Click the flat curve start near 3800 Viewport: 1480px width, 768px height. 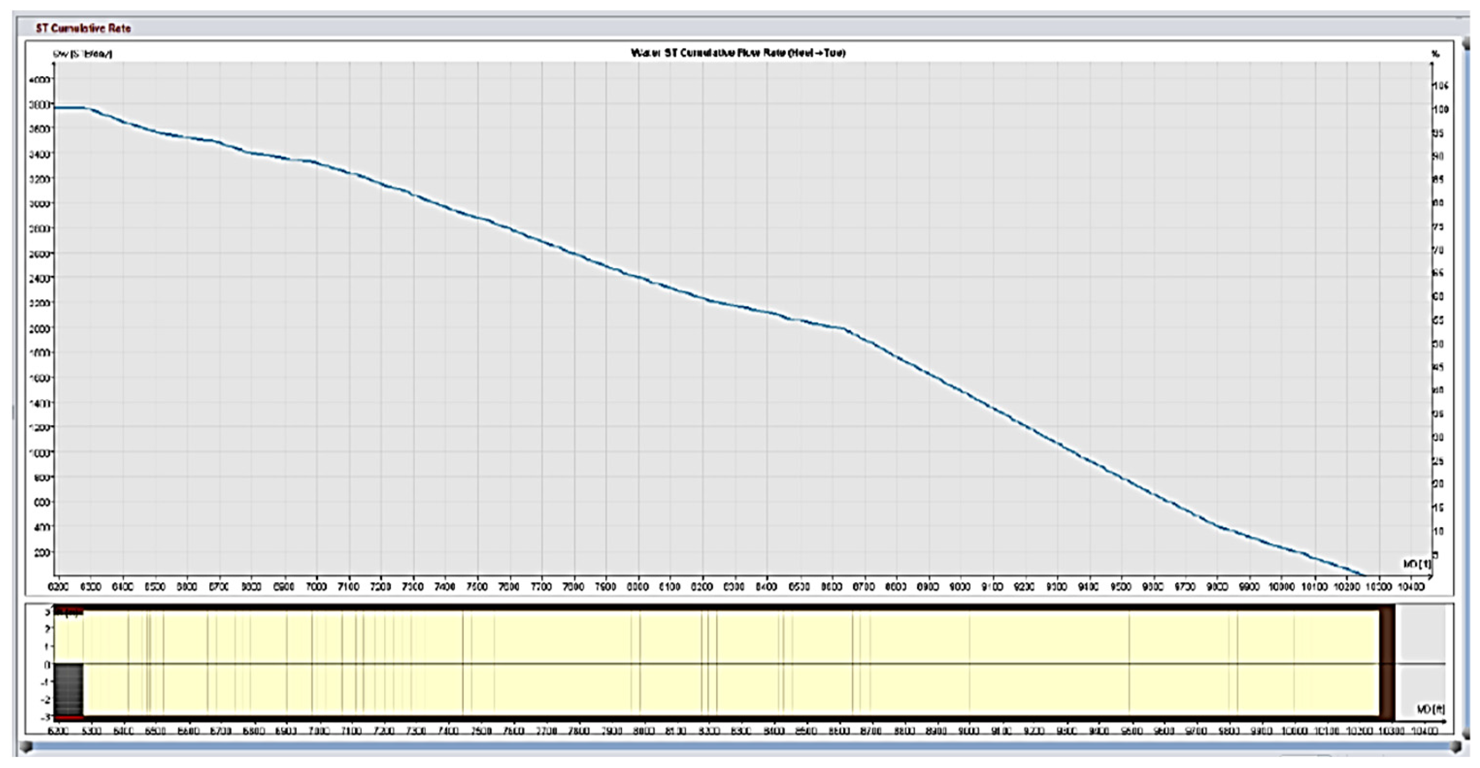pos(69,107)
